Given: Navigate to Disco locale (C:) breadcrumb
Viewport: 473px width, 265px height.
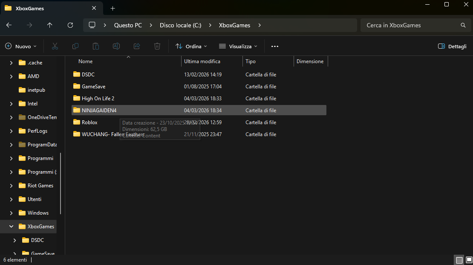Looking at the screenshot, I should (x=180, y=25).
